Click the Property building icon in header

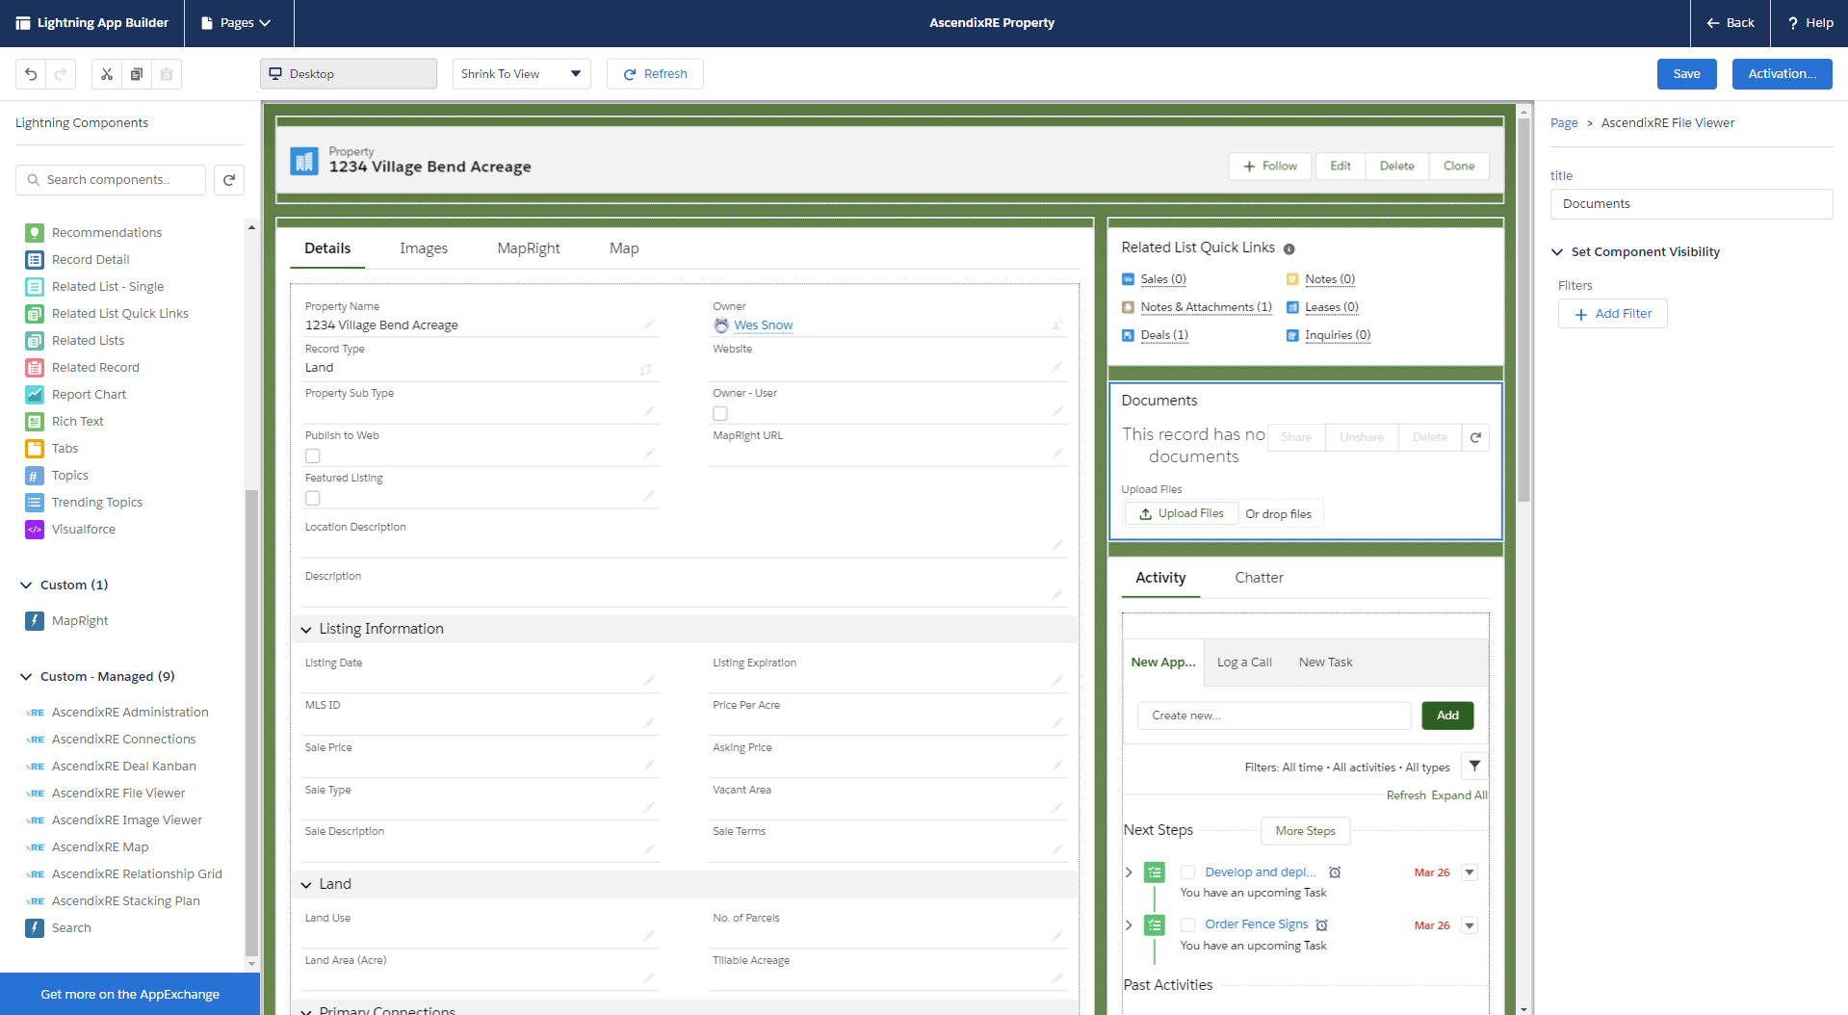click(304, 162)
